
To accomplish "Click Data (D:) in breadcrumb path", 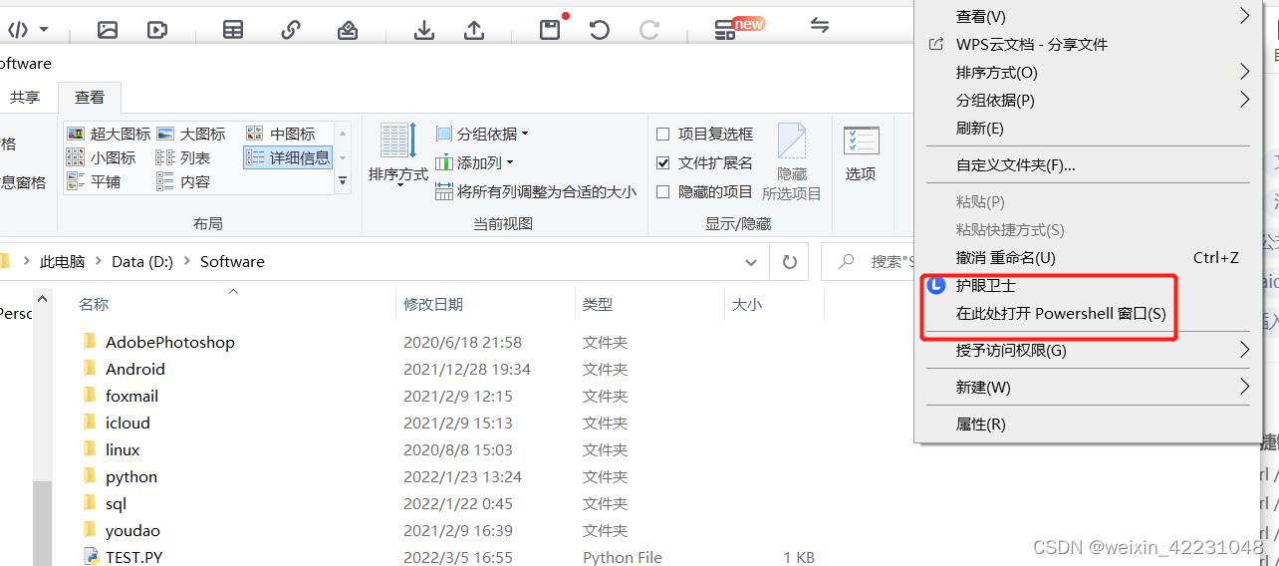I will [142, 261].
